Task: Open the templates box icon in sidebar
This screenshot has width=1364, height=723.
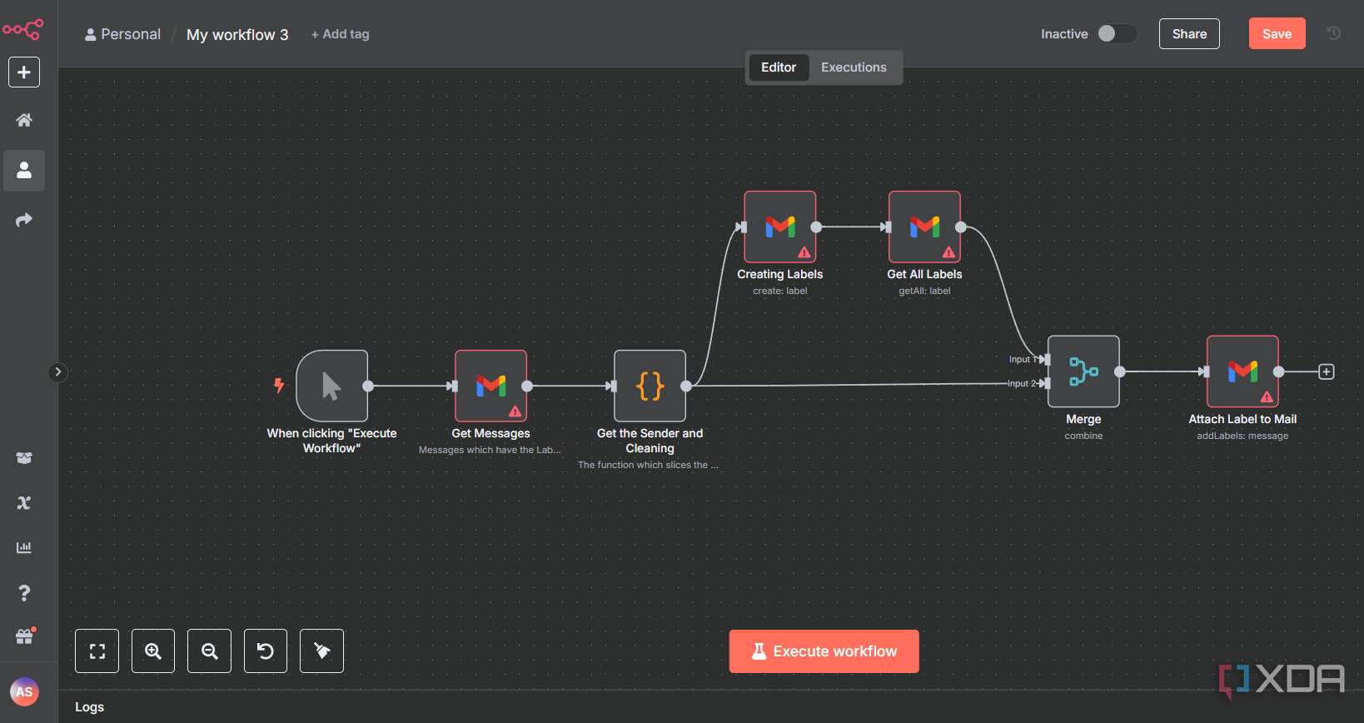Action: pos(24,458)
